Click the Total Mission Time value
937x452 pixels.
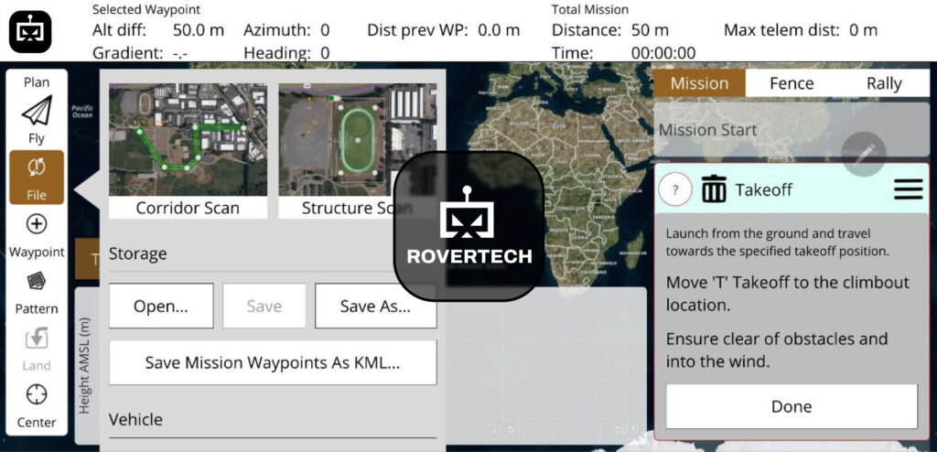[662, 53]
